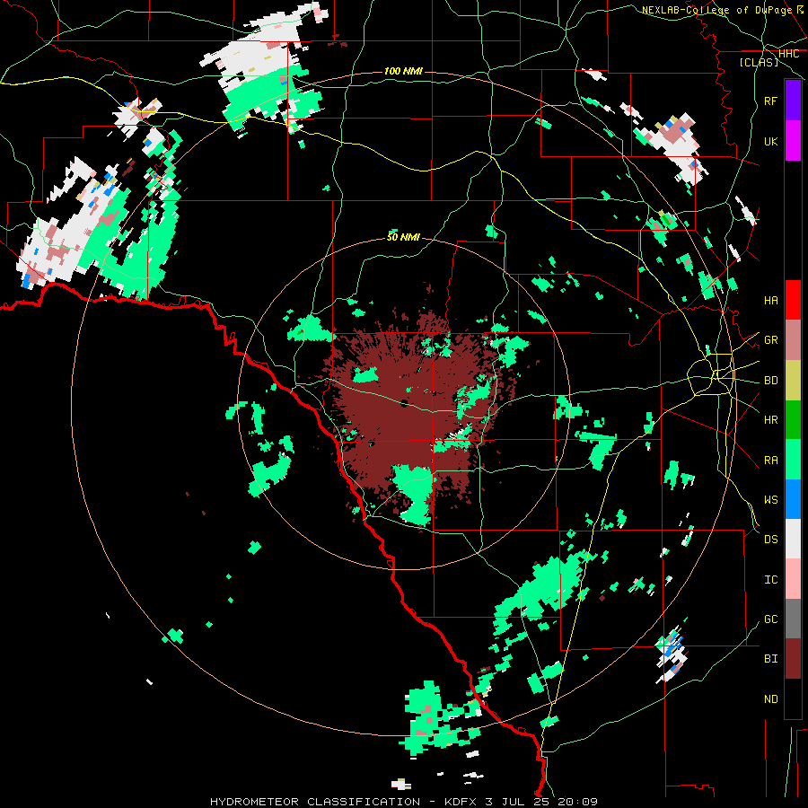Click the ND legend label
Screen dimensions: 808x808
(x=771, y=698)
